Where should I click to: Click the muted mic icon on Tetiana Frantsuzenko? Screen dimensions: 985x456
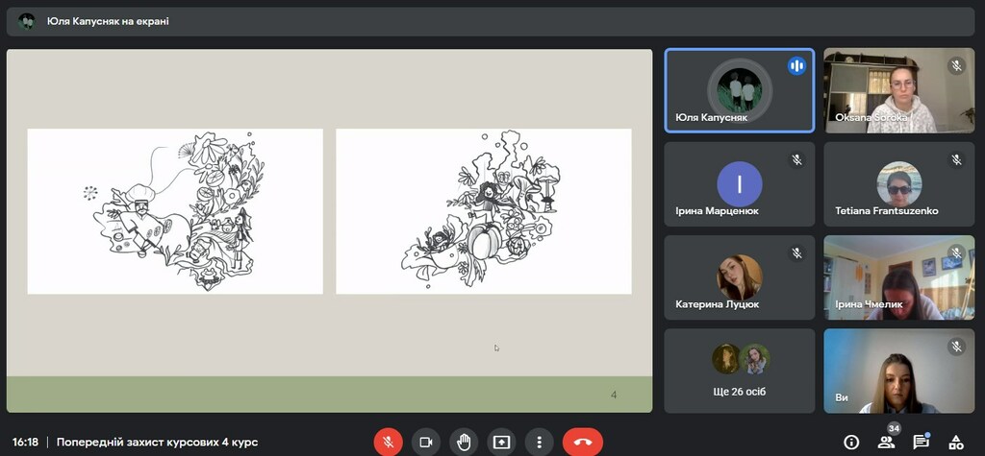[956, 159]
